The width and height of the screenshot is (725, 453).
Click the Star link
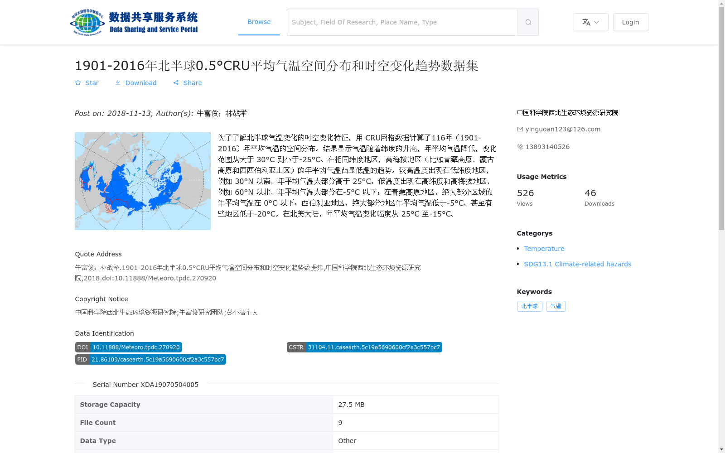(87, 83)
